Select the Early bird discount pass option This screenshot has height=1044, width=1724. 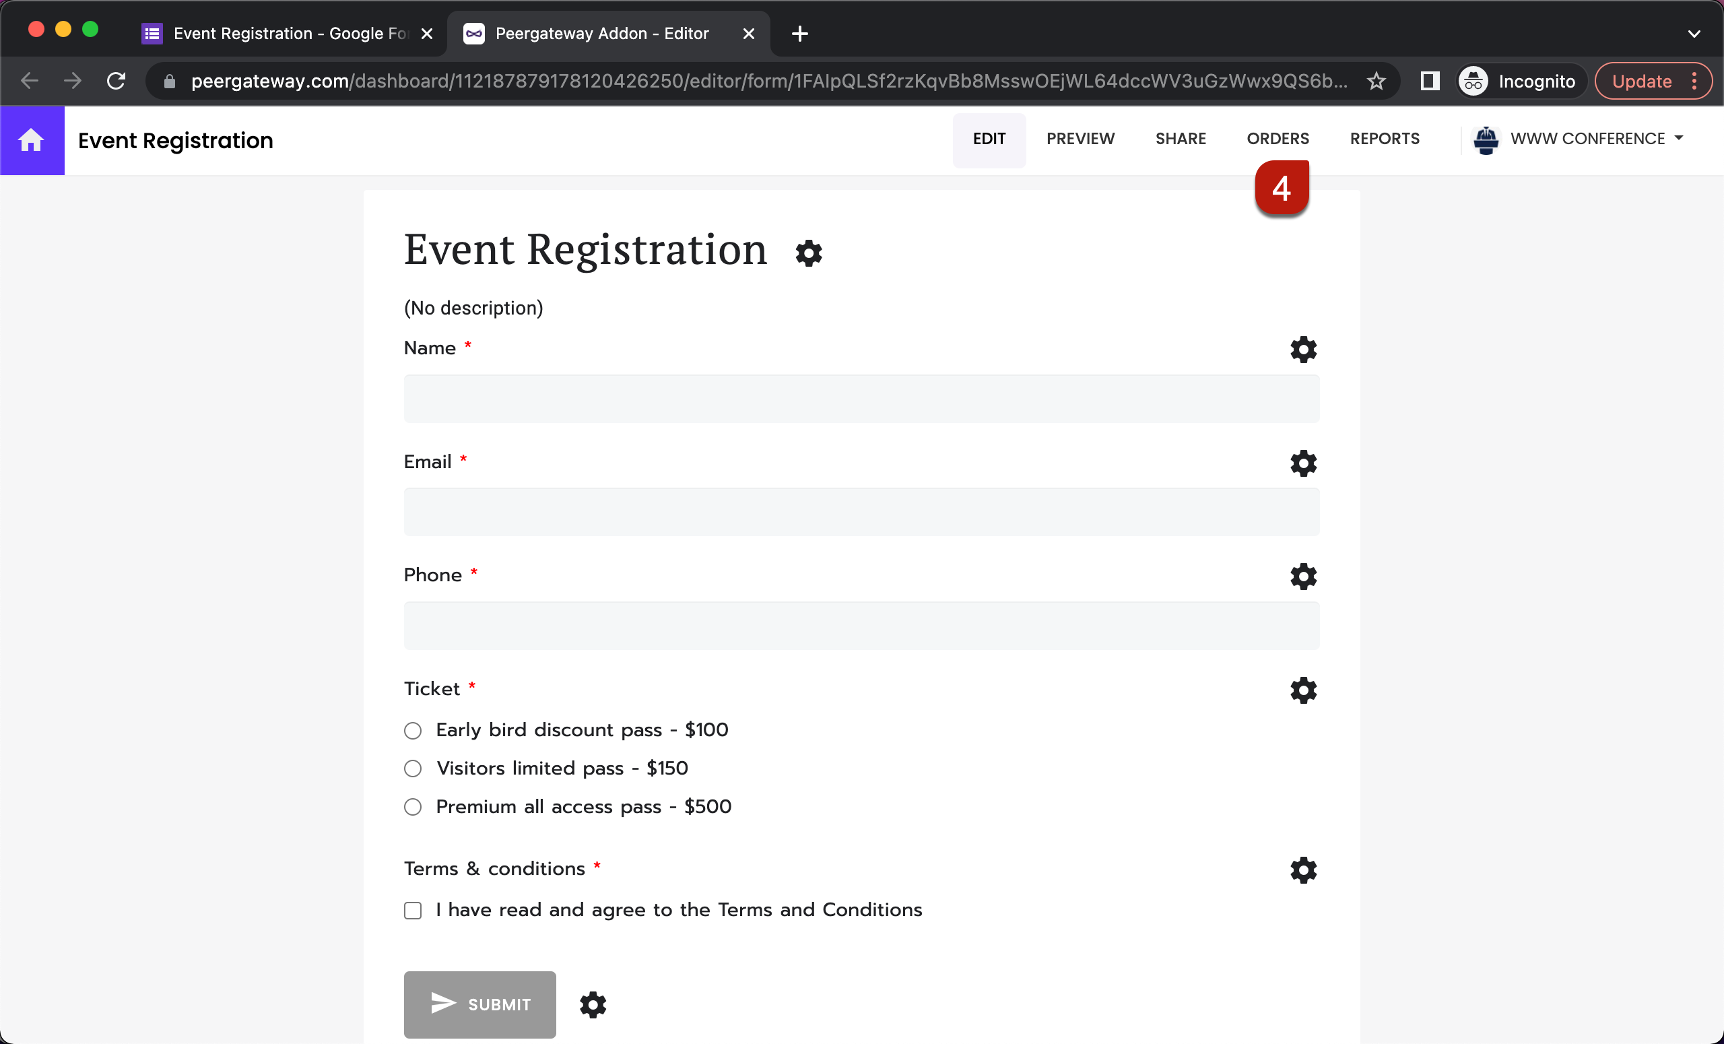[413, 731]
